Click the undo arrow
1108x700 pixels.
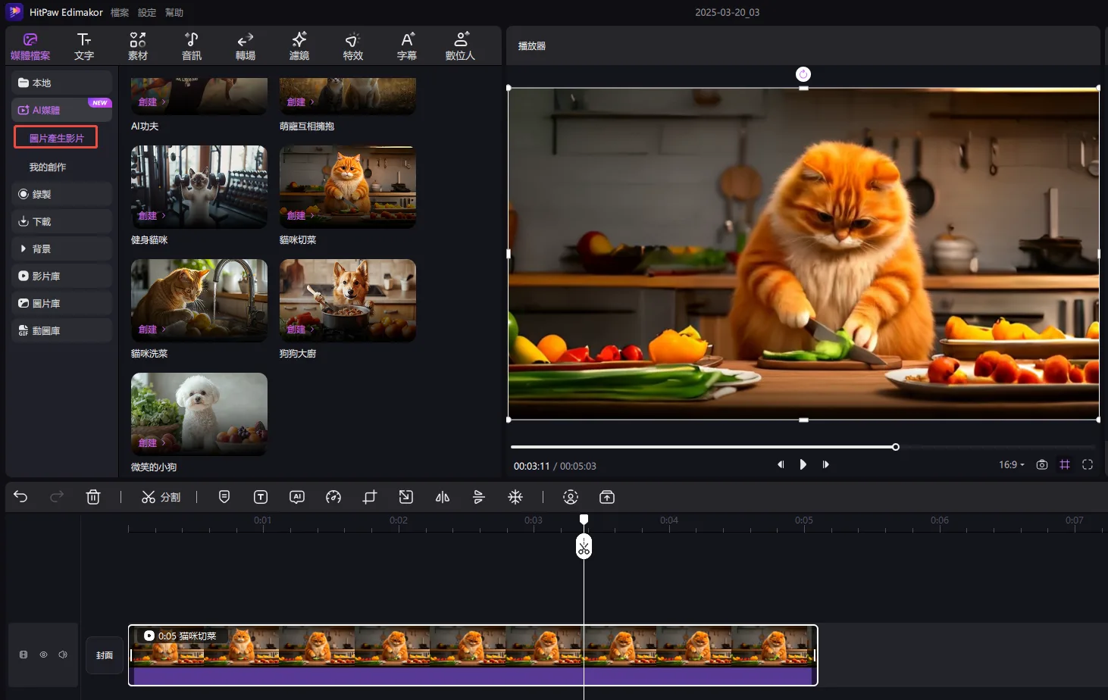tap(20, 497)
